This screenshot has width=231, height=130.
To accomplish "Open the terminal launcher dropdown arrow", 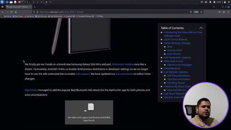I will click(26, 2).
